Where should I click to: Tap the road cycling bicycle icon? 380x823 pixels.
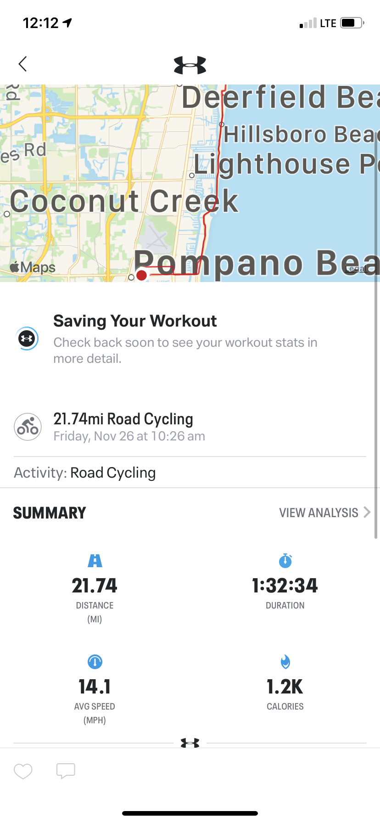28,427
